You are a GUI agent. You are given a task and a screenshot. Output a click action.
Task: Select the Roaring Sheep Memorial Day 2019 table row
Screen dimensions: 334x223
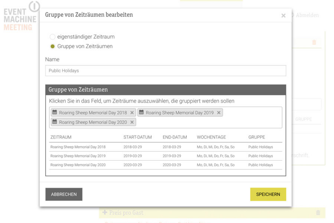165,156
